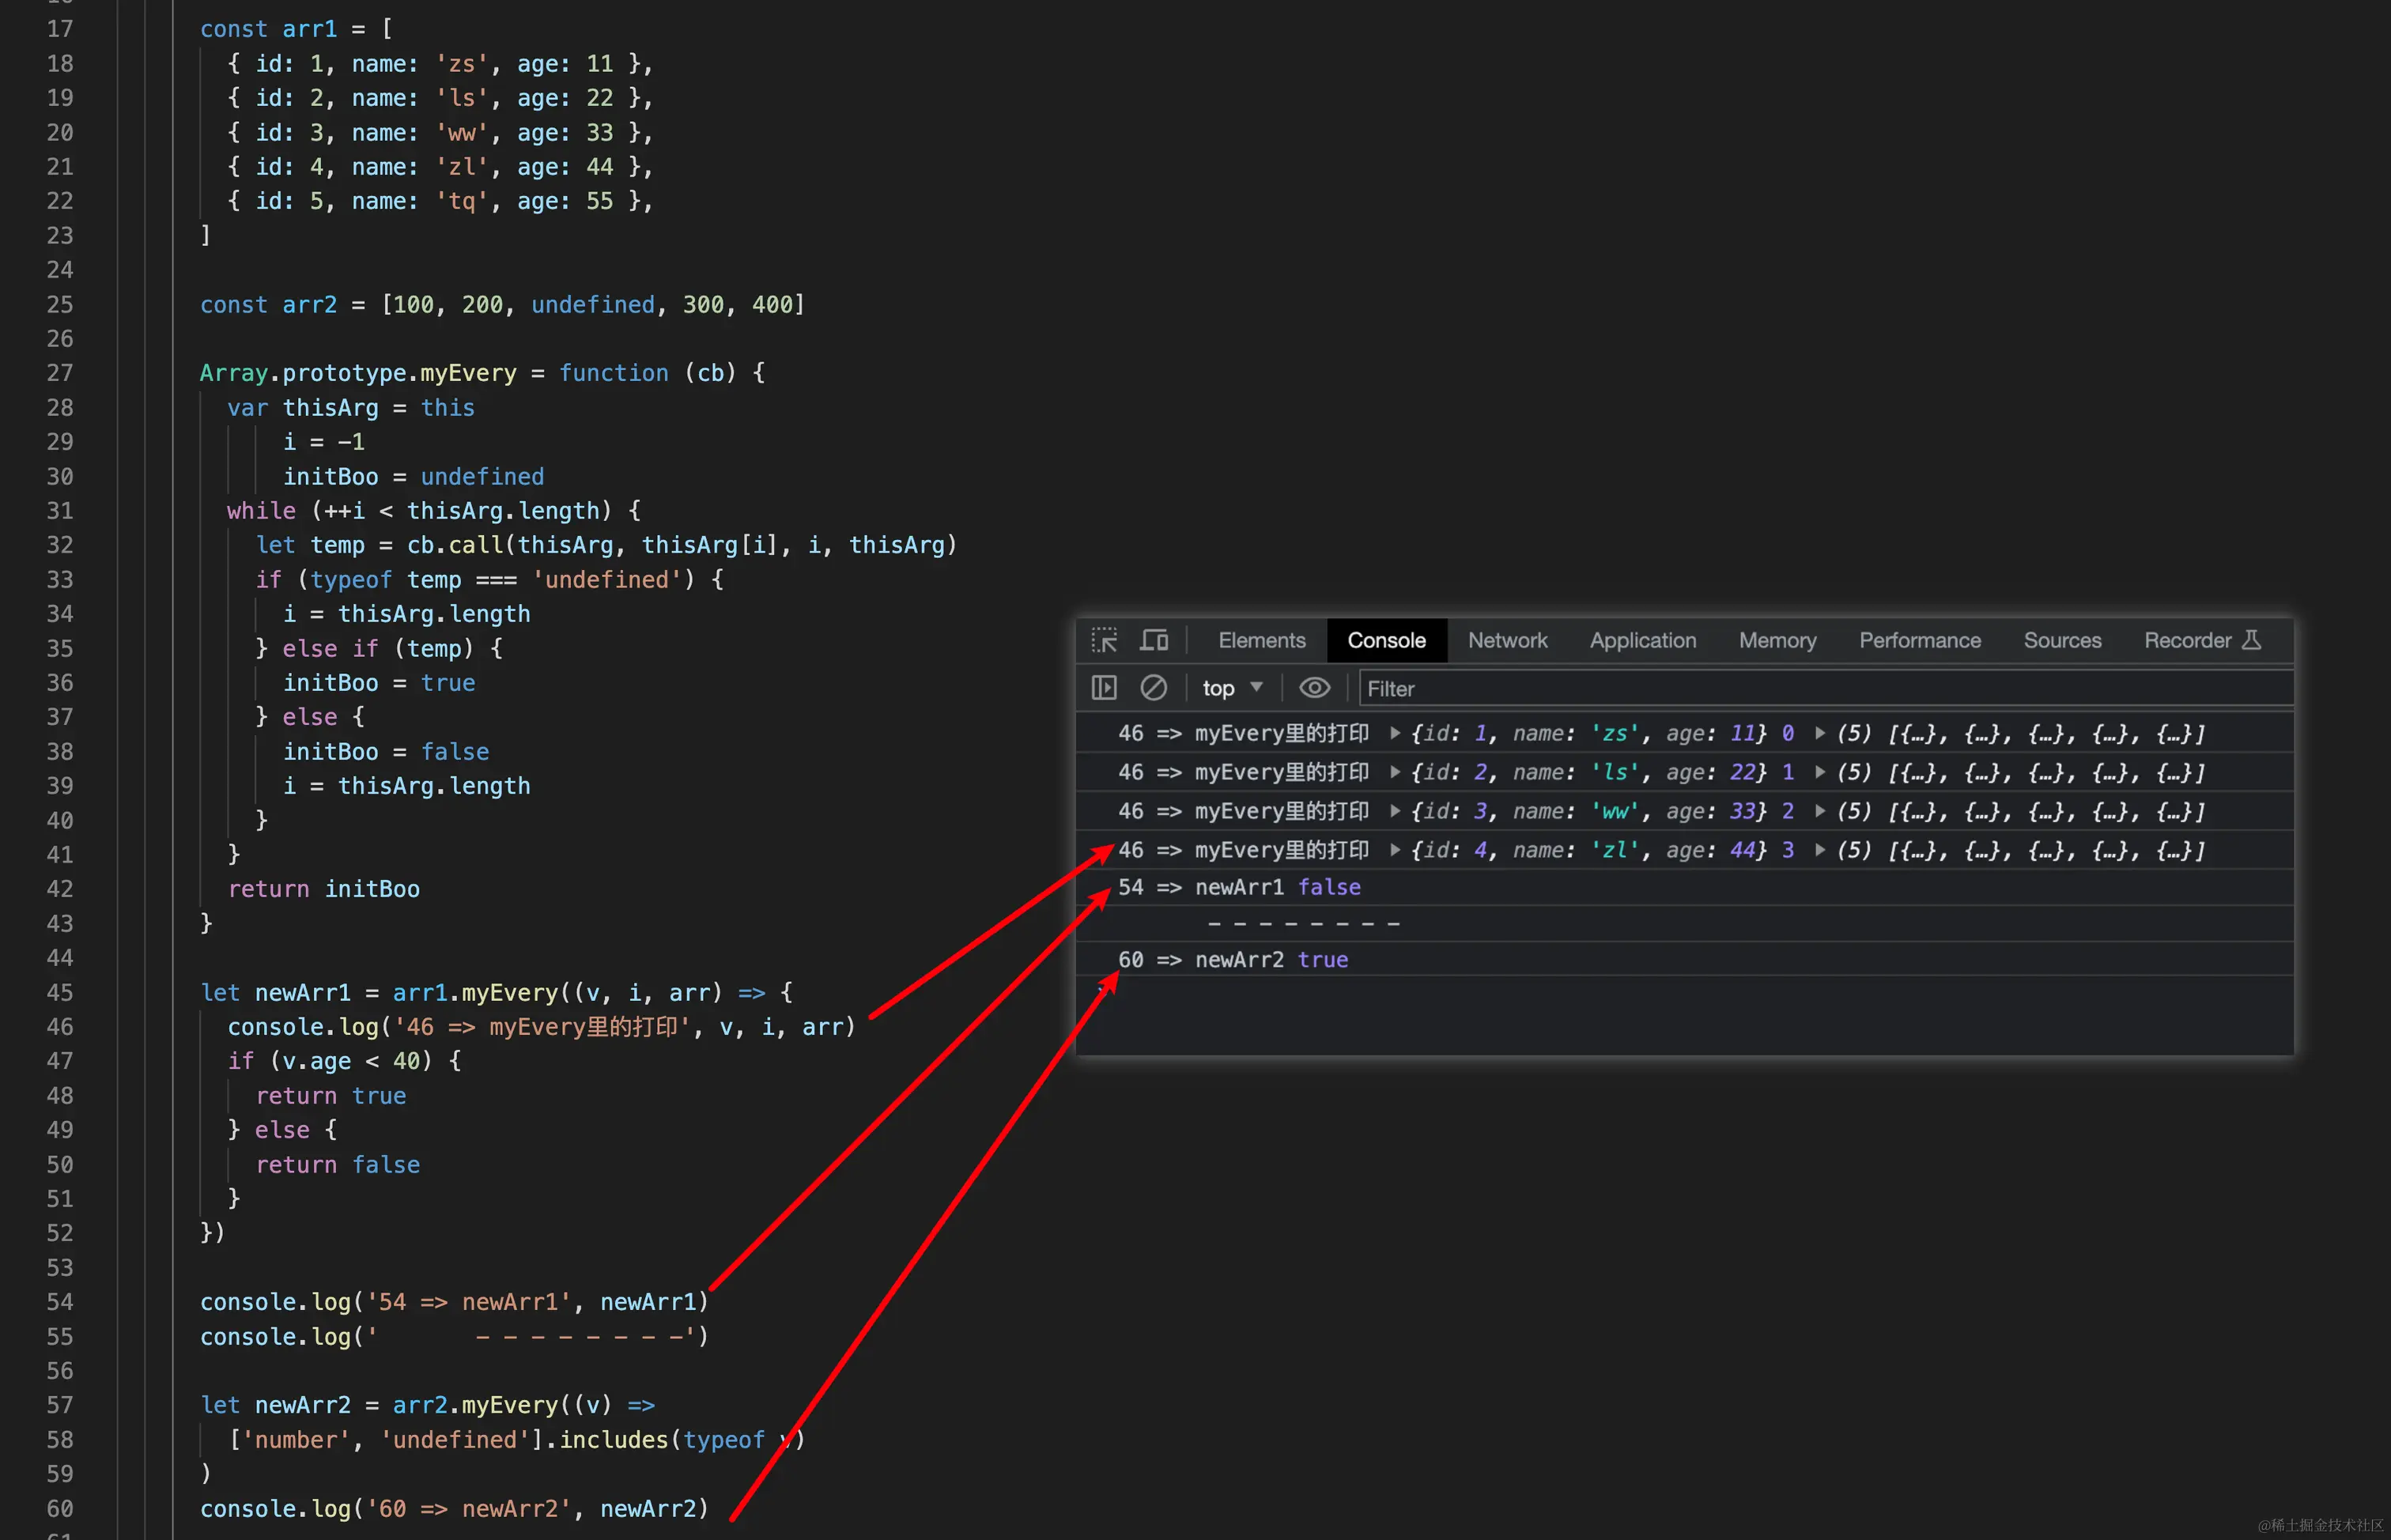2391x1540 pixels.
Task: Clear the console with the ban icon
Action: [x=1153, y=688]
